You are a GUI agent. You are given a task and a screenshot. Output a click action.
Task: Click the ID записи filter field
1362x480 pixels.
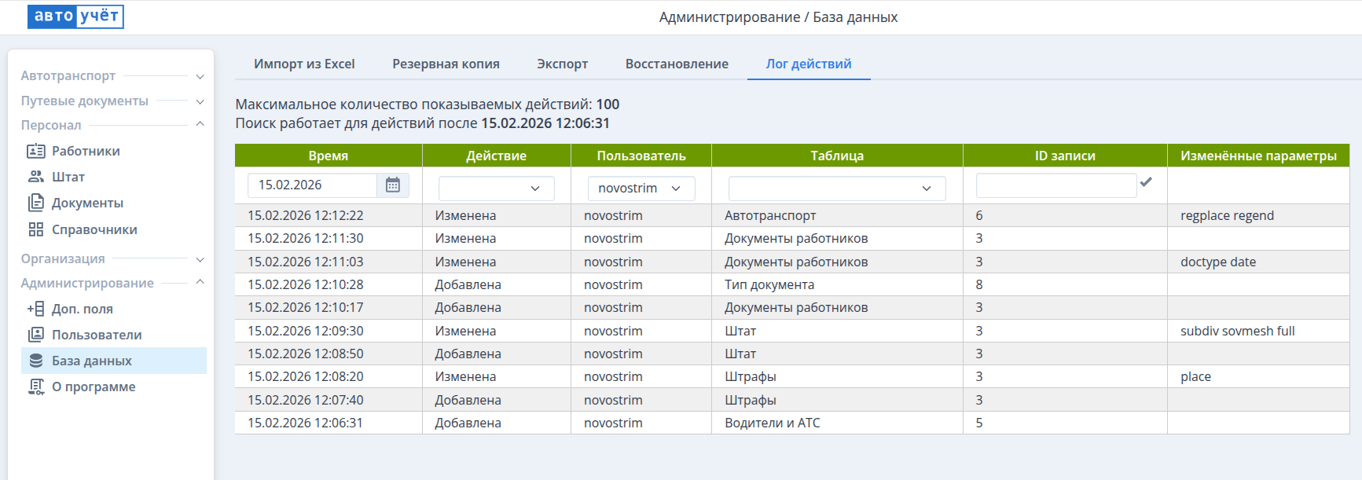[1055, 185]
